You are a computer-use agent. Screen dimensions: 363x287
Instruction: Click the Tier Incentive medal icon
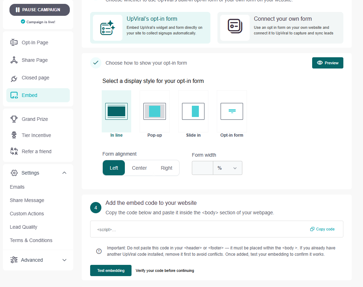(14, 135)
